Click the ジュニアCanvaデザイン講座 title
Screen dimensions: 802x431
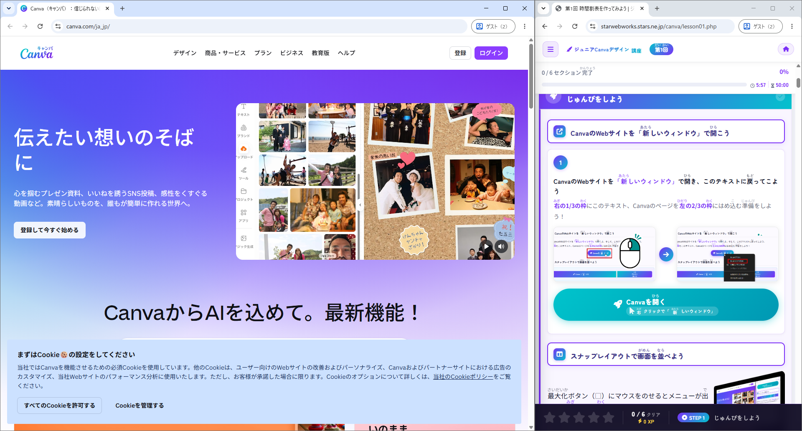point(604,50)
